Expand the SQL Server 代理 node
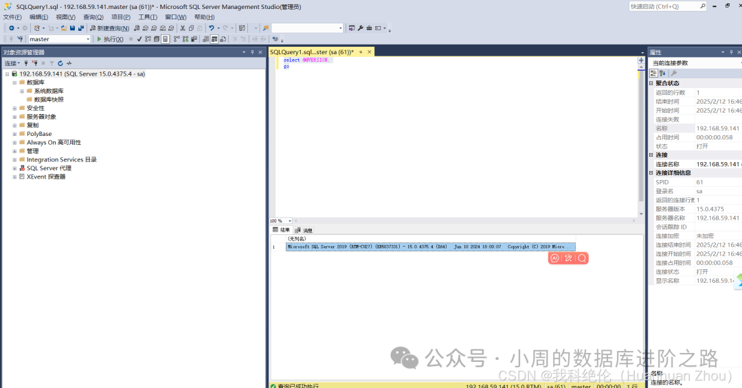The width and height of the screenshot is (742, 388). pos(14,168)
